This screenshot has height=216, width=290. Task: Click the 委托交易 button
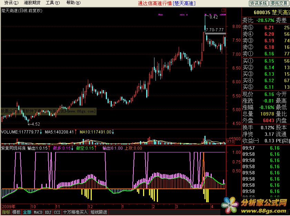coord(279,3)
